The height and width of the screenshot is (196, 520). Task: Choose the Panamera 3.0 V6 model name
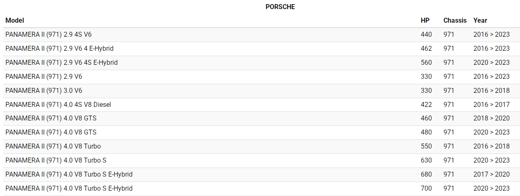(x=44, y=91)
